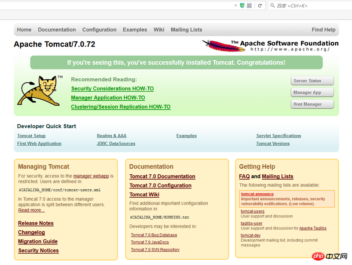Click the $CATALINA_HOME/RUNNING.txt path text
The image size is (352, 265).
[159, 217]
